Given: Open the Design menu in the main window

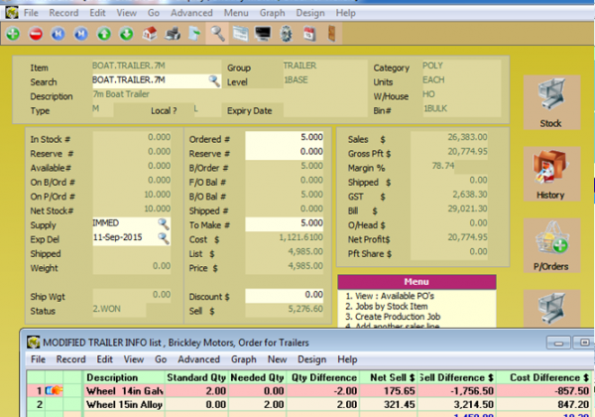Looking at the screenshot, I should pyautogui.click(x=310, y=13).
